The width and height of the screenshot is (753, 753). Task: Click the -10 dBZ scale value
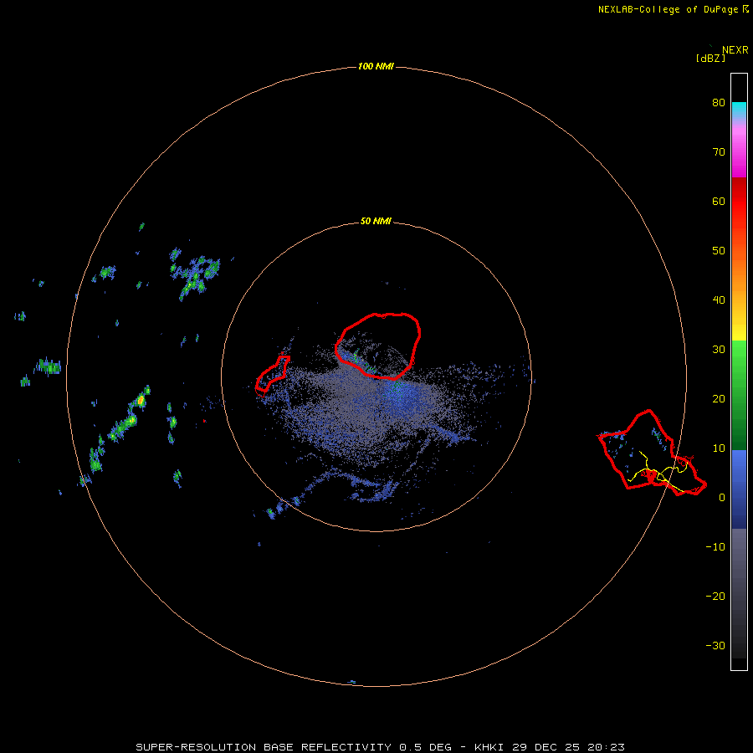(715, 547)
